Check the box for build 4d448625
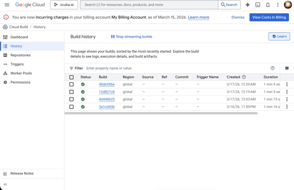Image resolution: width=294 pixels, height=190 pixels. (x=71, y=99)
